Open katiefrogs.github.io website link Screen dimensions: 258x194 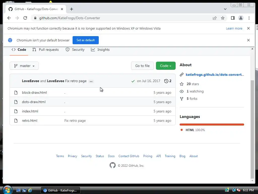point(215,75)
